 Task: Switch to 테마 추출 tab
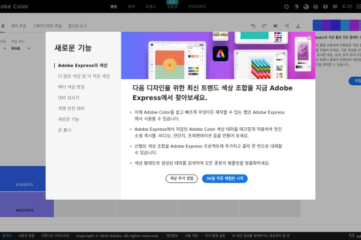(x=19, y=26)
